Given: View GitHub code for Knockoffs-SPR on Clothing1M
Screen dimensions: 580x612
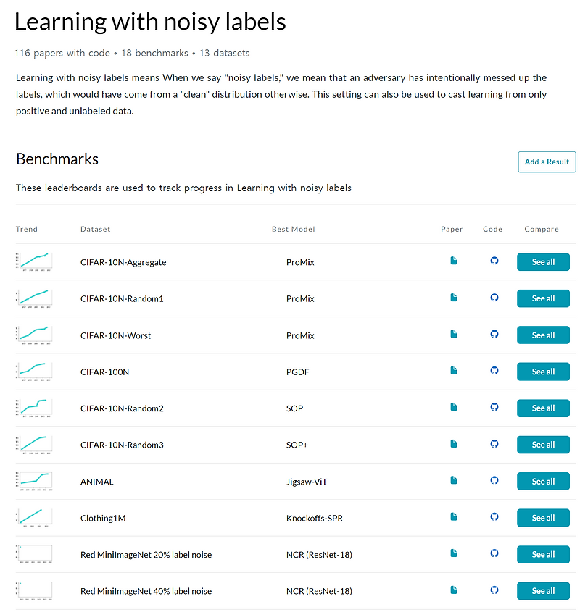Looking at the screenshot, I should pyautogui.click(x=494, y=517).
